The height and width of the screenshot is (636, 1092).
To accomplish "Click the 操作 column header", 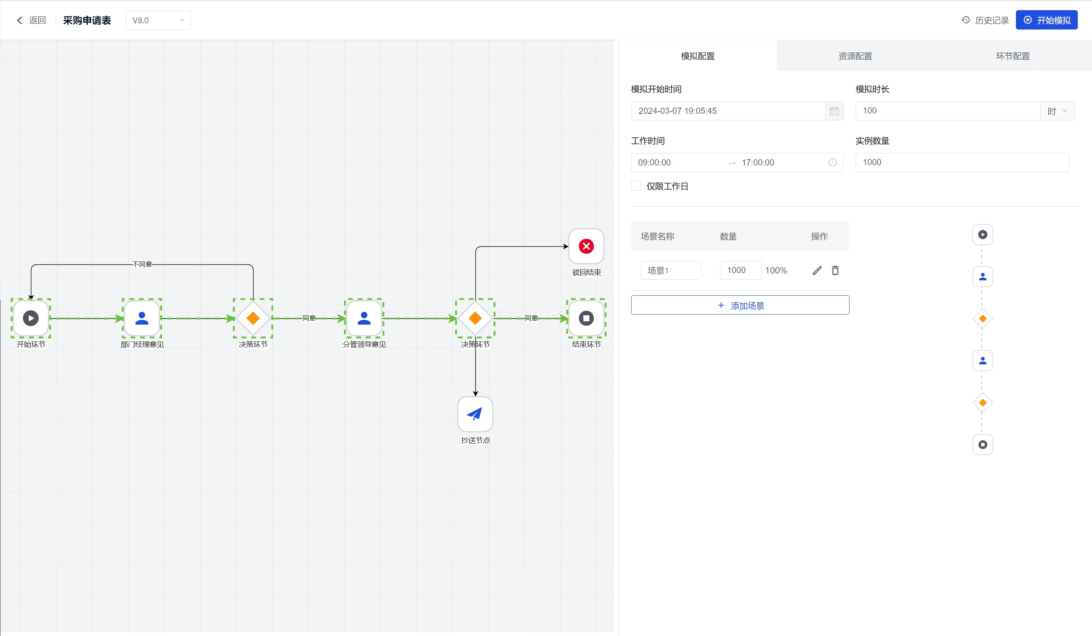I will (819, 236).
